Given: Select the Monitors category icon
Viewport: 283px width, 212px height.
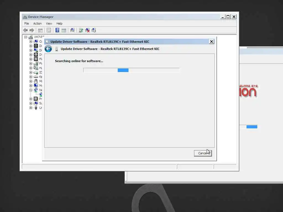Looking at the screenshot, I should [36, 86].
